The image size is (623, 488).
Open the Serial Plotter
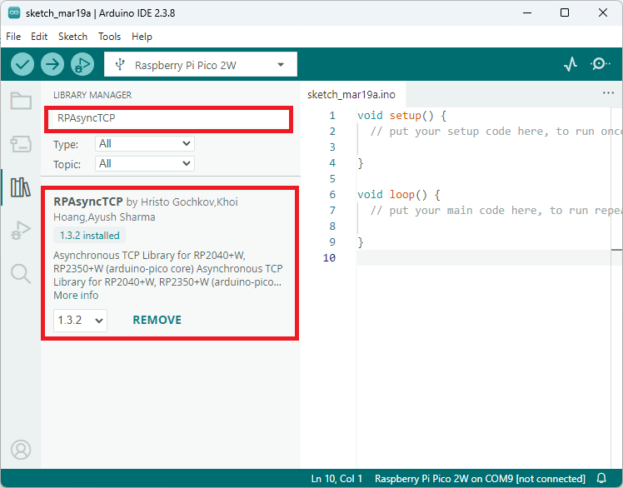571,64
